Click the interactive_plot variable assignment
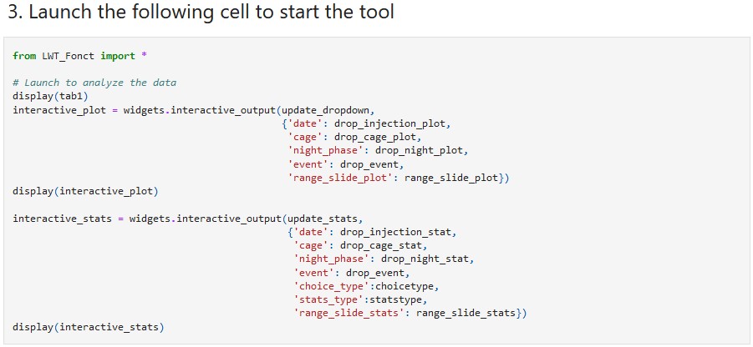This screenshot has width=753, height=347. click(x=59, y=110)
